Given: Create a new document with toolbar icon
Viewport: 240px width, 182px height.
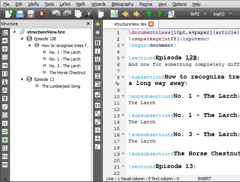Looking at the screenshot, I should [9, 14].
